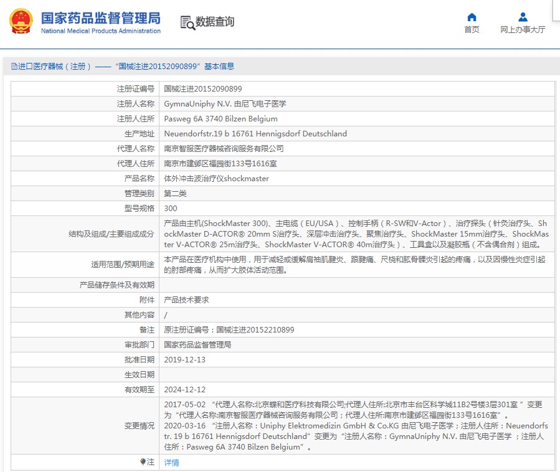Viewport: 560px width, 472px height.
Task: Select 南京智服医疗器械咨询服务有限公司 agent name
Action: pos(224,149)
